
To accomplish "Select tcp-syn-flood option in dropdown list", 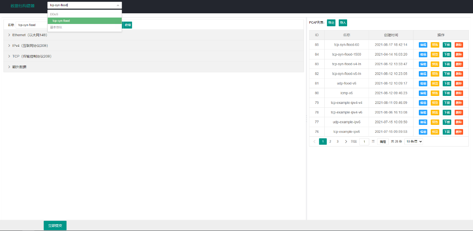I will (85, 21).
